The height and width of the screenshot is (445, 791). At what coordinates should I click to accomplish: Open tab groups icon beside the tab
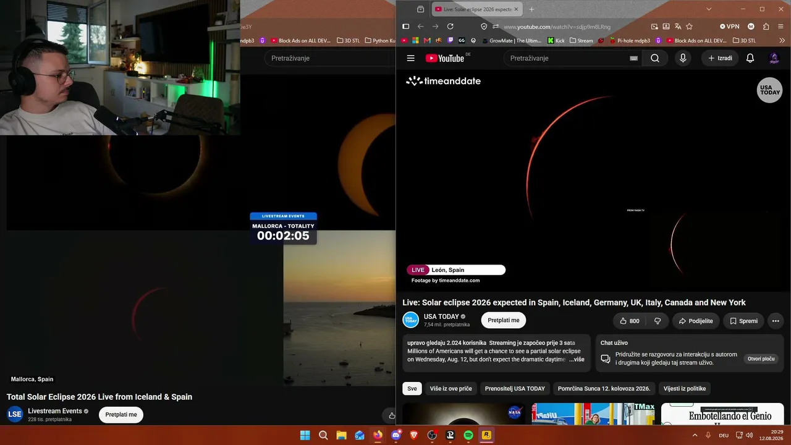pyautogui.click(x=420, y=9)
